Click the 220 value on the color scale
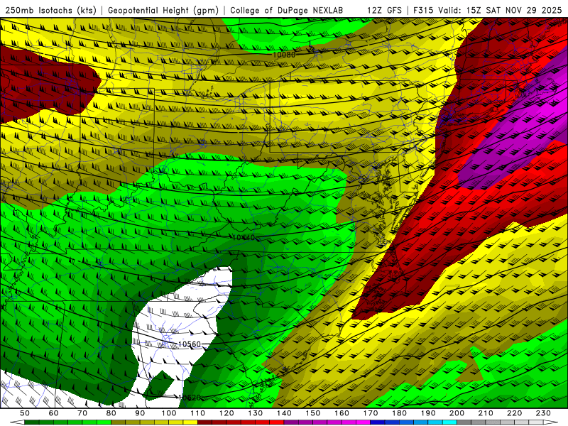This screenshot has width=568, height=426. click(514, 413)
